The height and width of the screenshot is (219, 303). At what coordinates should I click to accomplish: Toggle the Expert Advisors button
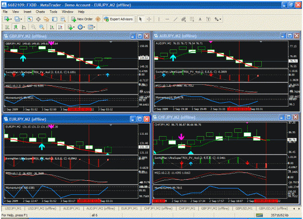[x=118, y=19]
